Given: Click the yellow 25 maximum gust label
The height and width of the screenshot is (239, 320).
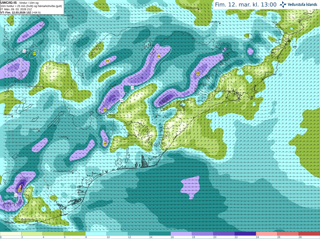Looking at the screenshot, I should tap(198, 73).
